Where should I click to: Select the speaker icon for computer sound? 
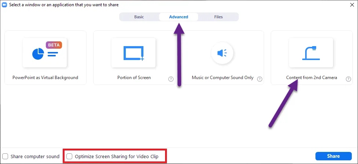click(x=222, y=53)
